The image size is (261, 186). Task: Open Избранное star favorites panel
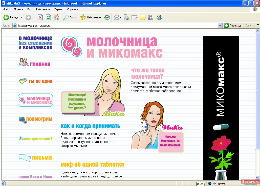click(83, 17)
